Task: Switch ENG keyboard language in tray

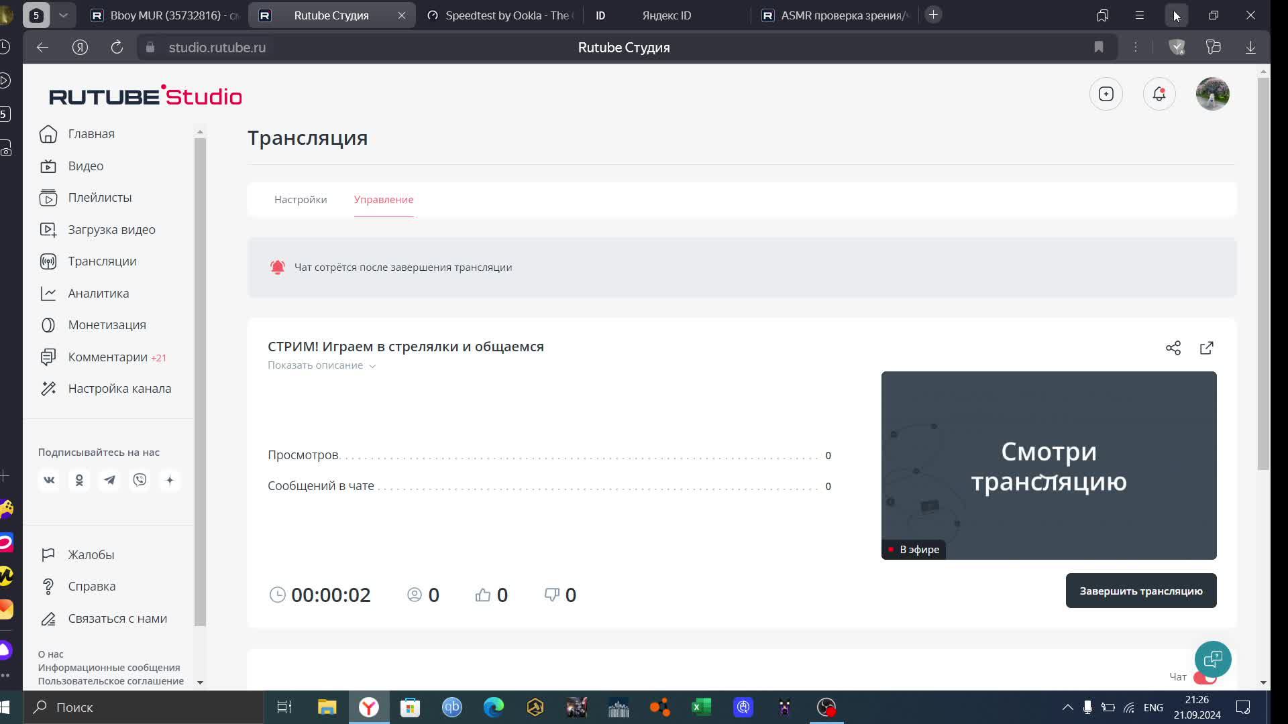Action: pyautogui.click(x=1154, y=708)
